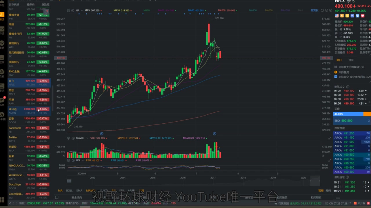Select the EMA indicator tab
The image size is (371, 208).
(x=79, y=191)
